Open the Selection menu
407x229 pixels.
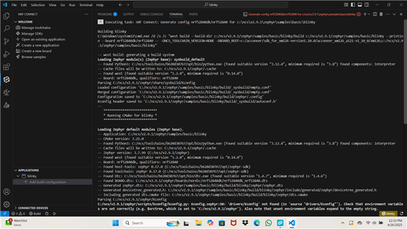[38, 5]
